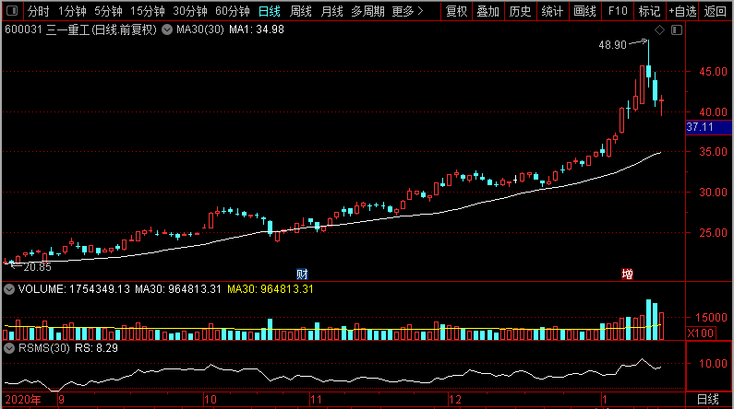Image resolution: width=734 pixels, height=409 pixels.
Task: Switch to 周线 weekly chart
Action: coord(301,11)
